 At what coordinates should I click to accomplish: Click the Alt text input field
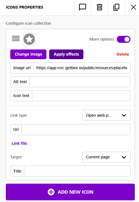coord(80,82)
